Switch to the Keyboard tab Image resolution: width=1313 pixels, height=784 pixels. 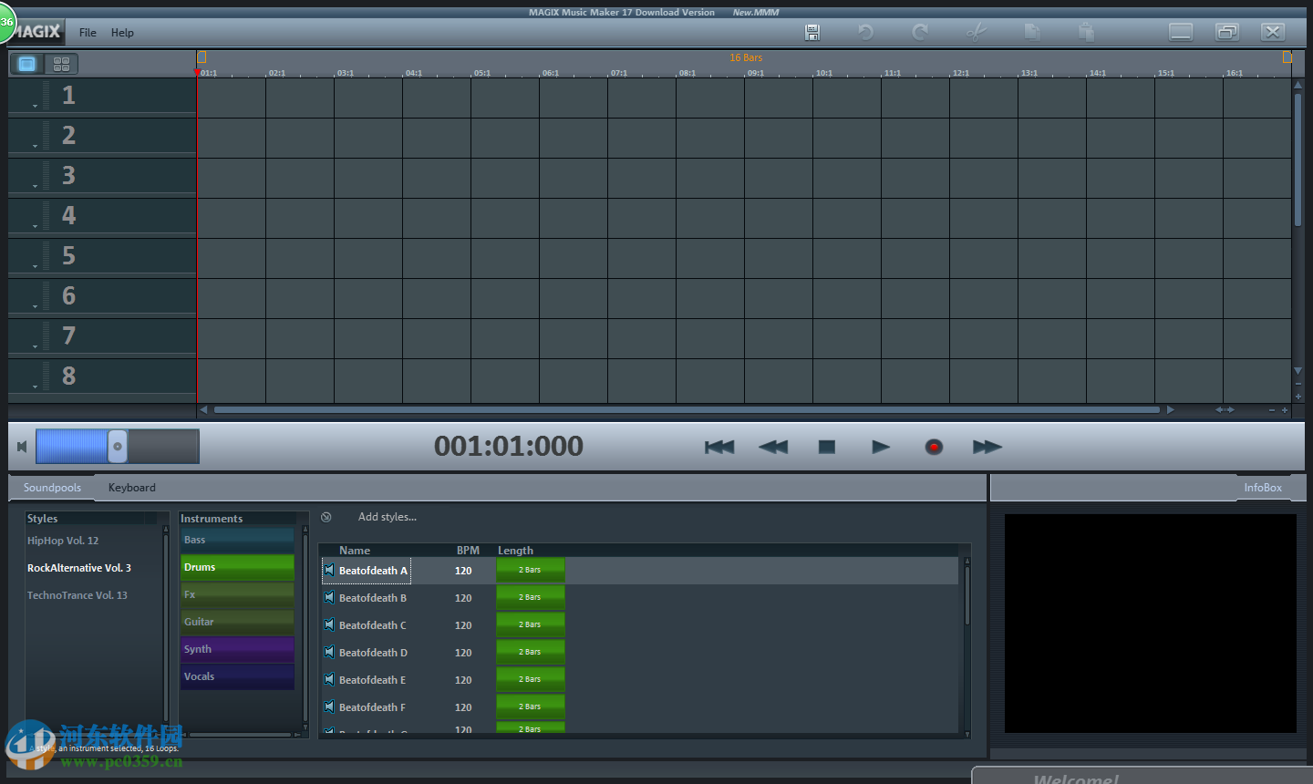(131, 488)
